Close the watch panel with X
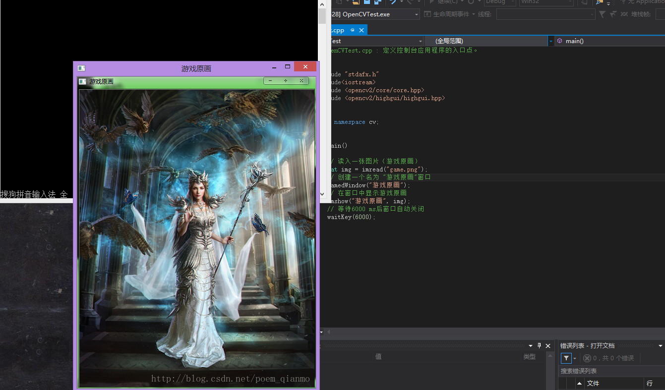The width and height of the screenshot is (665, 390). point(548,346)
